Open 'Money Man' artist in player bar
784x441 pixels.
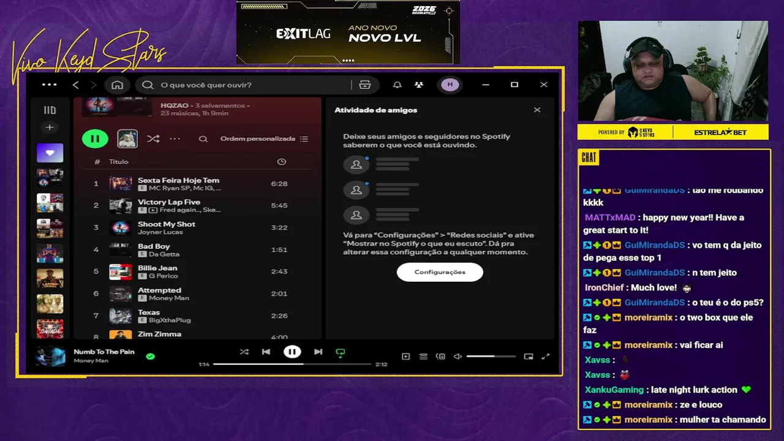[91, 361]
